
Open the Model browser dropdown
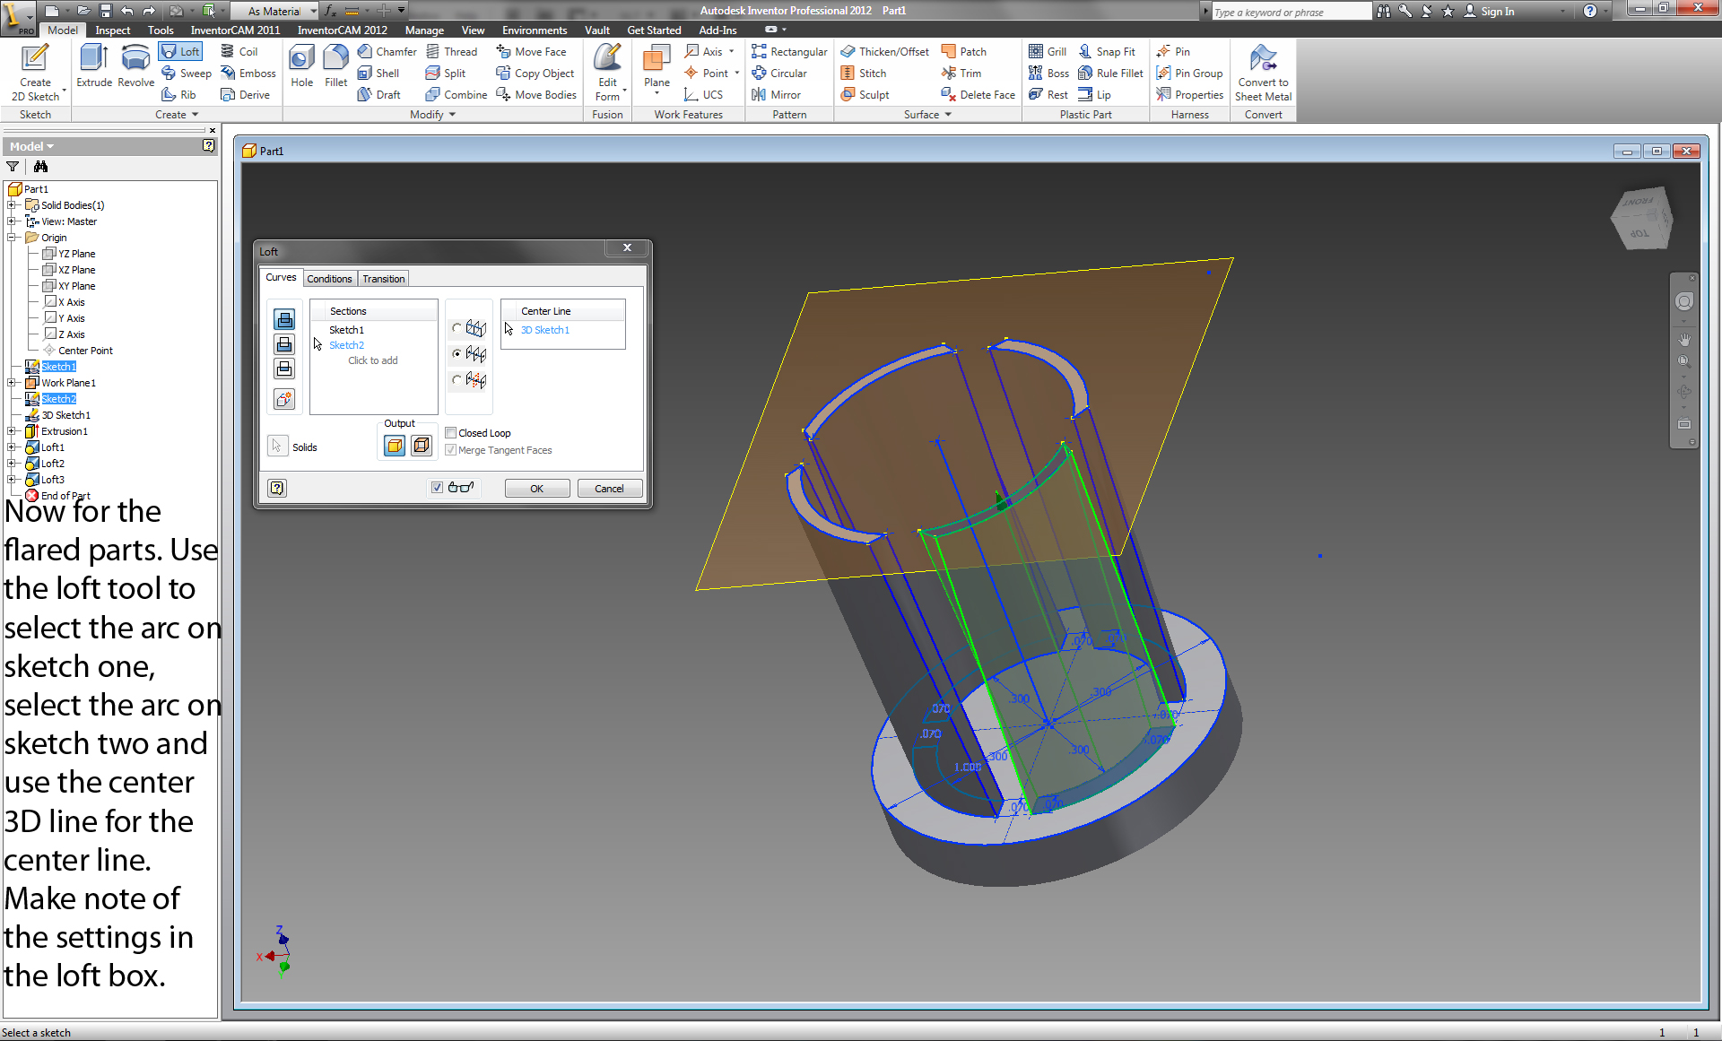(31, 146)
